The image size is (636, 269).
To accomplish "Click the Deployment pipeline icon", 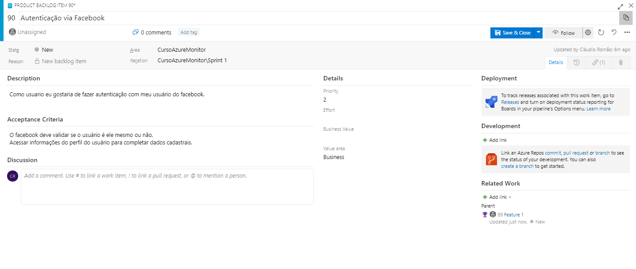I will click(x=491, y=102).
